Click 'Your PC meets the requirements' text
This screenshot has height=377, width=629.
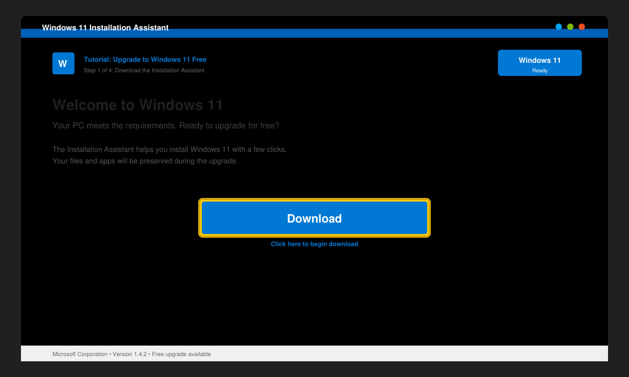pos(166,126)
